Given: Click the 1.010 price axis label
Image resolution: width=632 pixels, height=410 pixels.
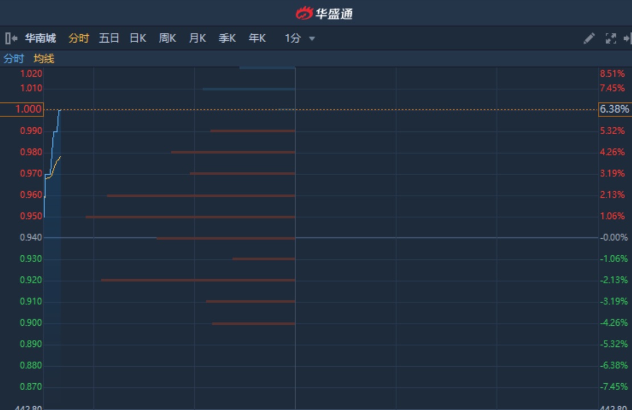Looking at the screenshot, I should pos(31,88).
